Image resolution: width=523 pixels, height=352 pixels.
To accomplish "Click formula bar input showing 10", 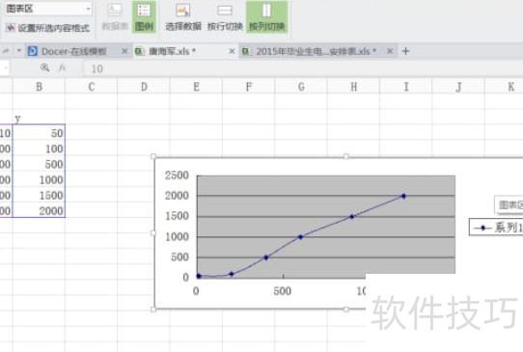I will (303, 68).
